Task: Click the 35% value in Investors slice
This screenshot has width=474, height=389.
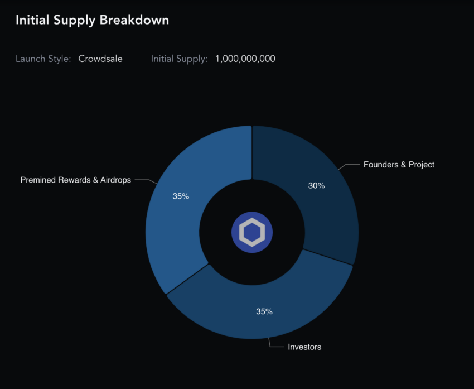Action: 264,311
